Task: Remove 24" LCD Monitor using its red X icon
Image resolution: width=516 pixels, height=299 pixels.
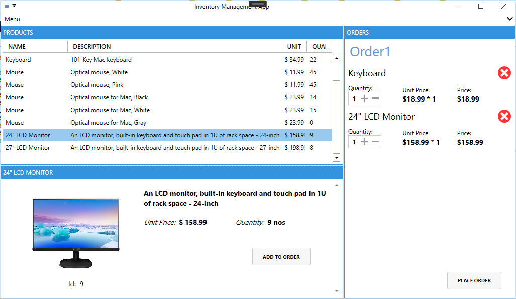Action: click(504, 116)
